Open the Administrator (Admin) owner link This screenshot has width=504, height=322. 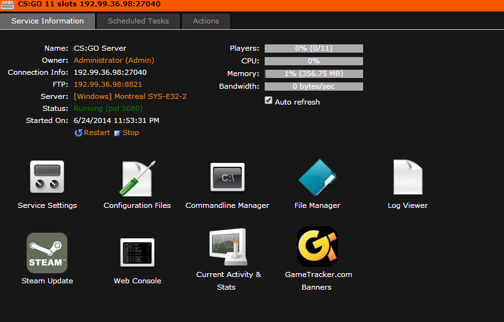click(x=114, y=60)
